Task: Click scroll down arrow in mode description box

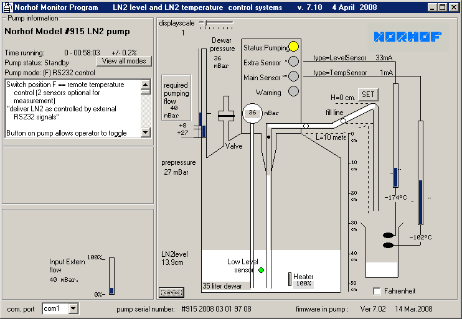Action: pos(146,132)
